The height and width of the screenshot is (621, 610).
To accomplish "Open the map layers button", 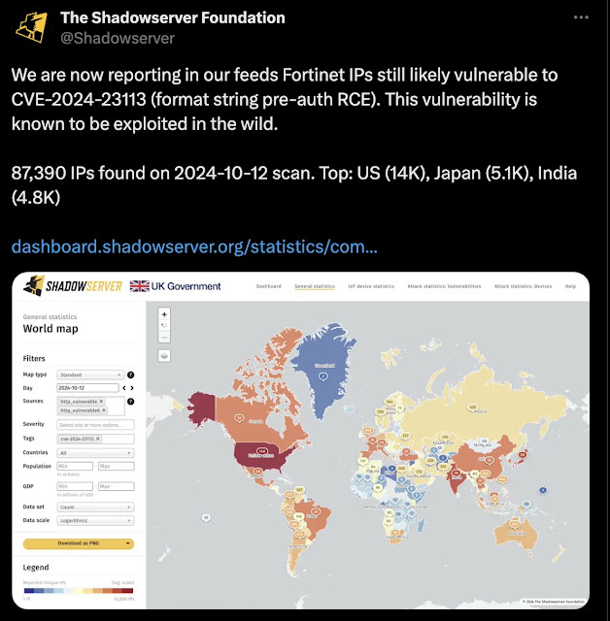I will (x=164, y=356).
